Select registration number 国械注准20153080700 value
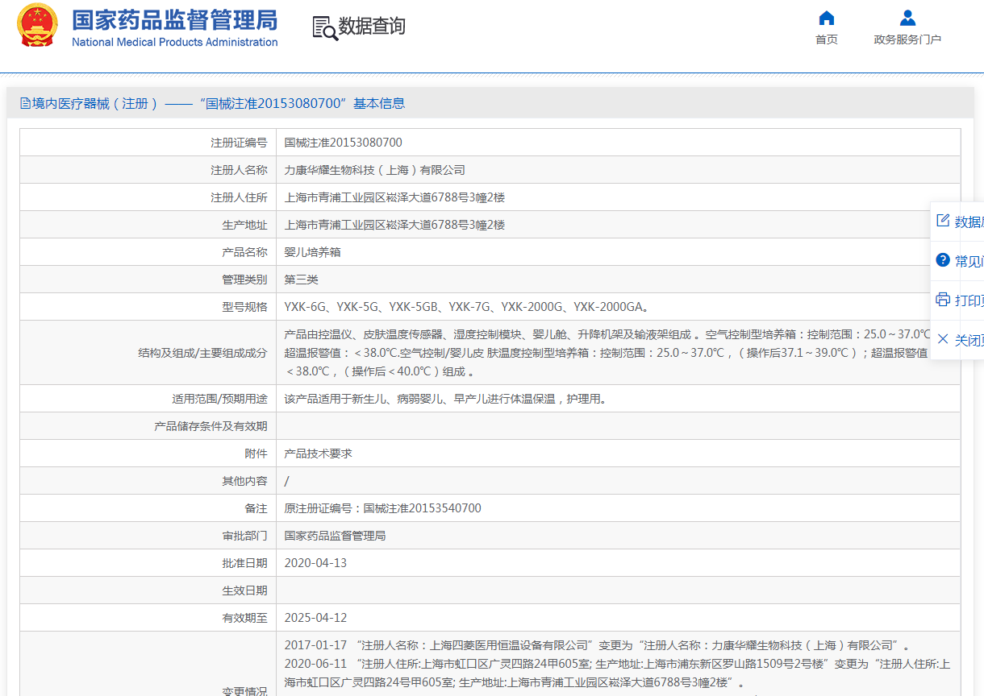Viewport: 984px width, 696px height. pos(344,143)
